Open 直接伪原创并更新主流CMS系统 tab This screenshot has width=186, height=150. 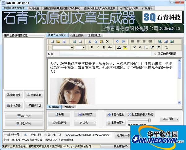pyautogui.click(x=62, y=8)
